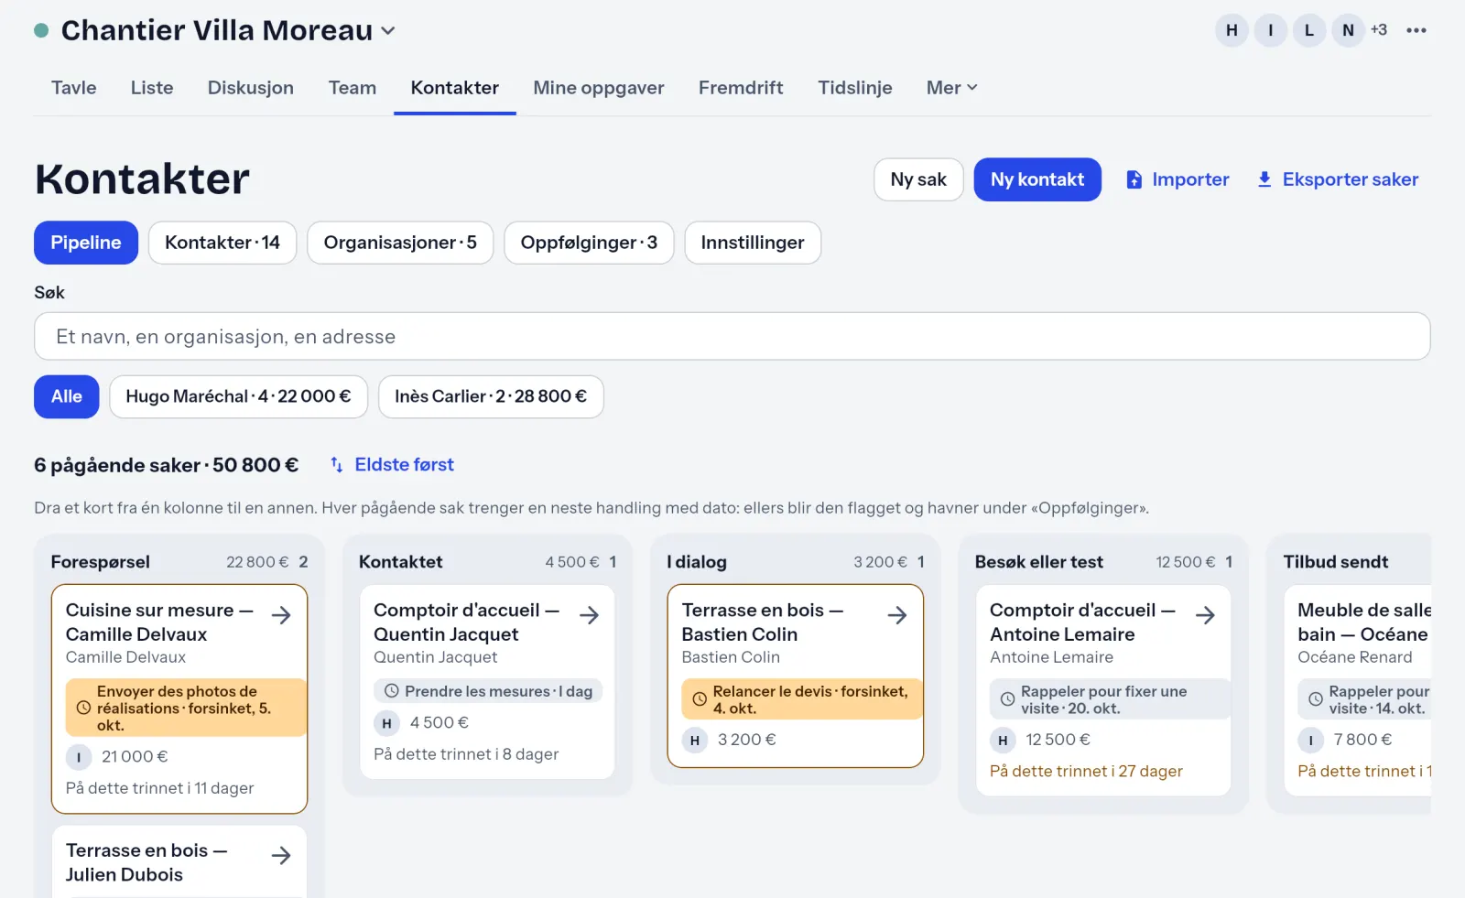Select the Oppfølginger · 3 pill

(x=589, y=243)
